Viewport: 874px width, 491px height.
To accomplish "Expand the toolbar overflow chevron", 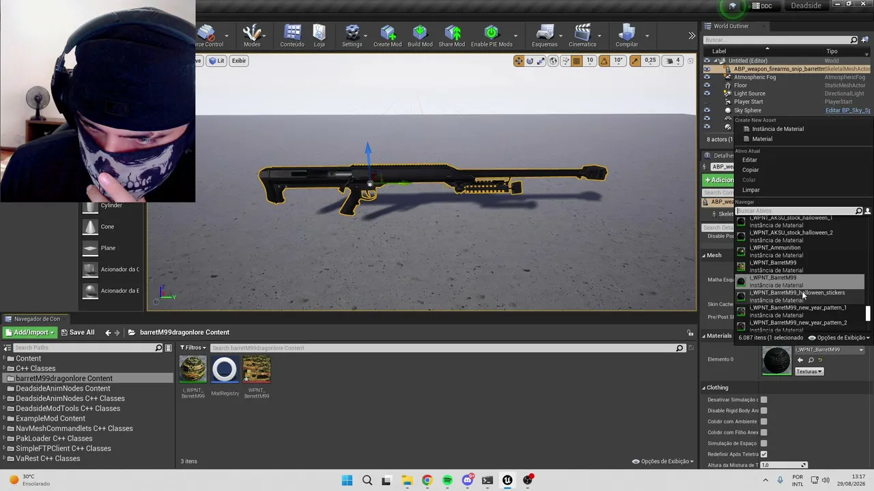I will pos(692,35).
